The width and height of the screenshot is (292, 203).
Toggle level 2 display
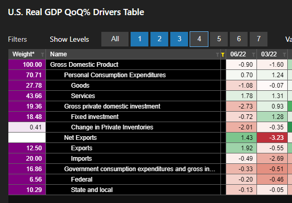click(159, 39)
